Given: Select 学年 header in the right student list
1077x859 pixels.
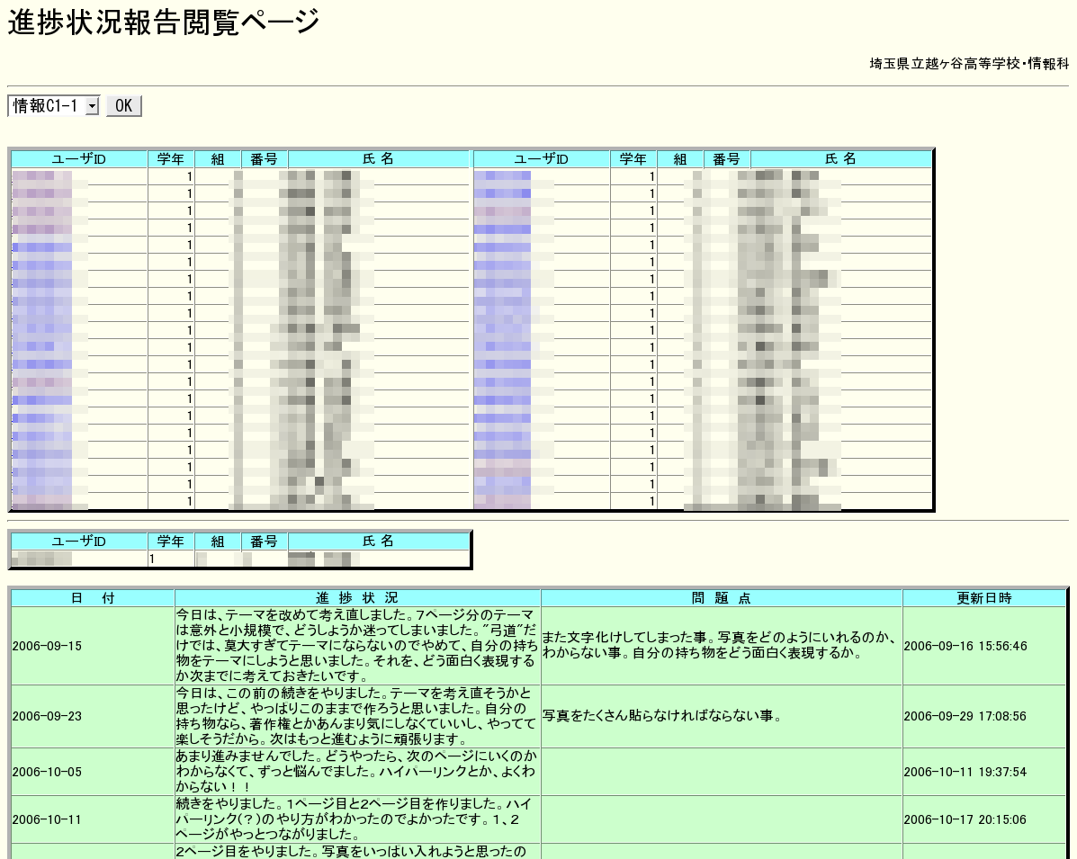Looking at the screenshot, I should pos(633,159).
